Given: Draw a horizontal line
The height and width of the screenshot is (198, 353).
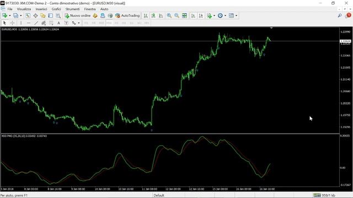Looking at the screenshot, I should (29, 23).
